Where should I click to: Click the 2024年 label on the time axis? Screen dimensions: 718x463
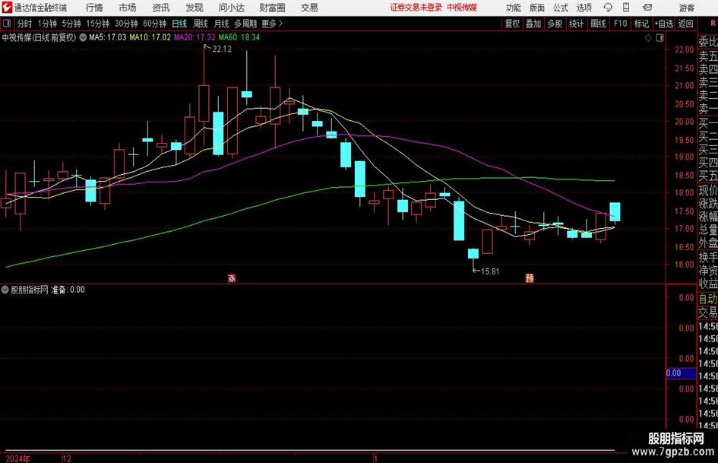click(17, 458)
